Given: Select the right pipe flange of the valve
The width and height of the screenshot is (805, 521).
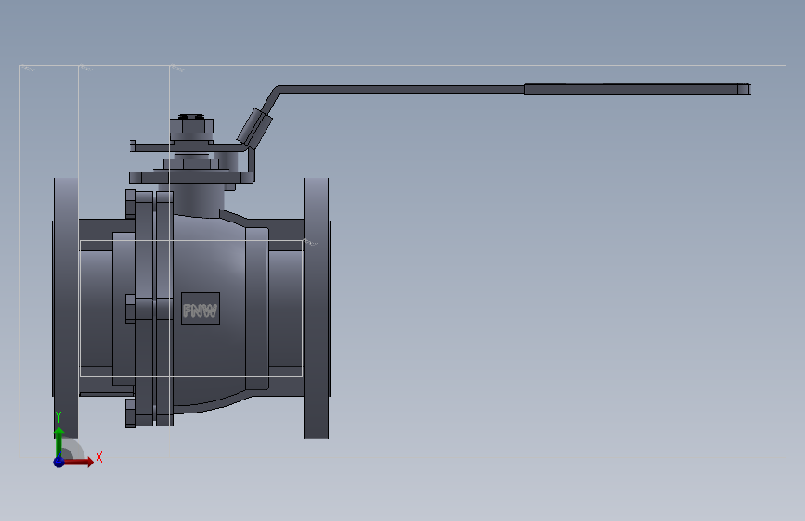Looking at the screenshot, I should [317, 308].
